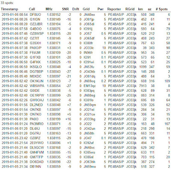The width and height of the screenshot is (171, 170).
Task: Select callsign G1FXB
Action: click(x=35, y=57)
